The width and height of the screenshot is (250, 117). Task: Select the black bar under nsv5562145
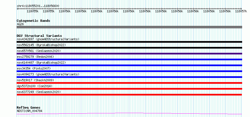[x=129, y=48]
